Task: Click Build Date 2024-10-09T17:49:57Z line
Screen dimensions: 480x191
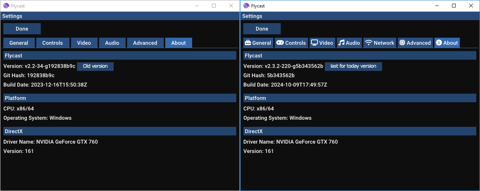Action: (285, 85)
